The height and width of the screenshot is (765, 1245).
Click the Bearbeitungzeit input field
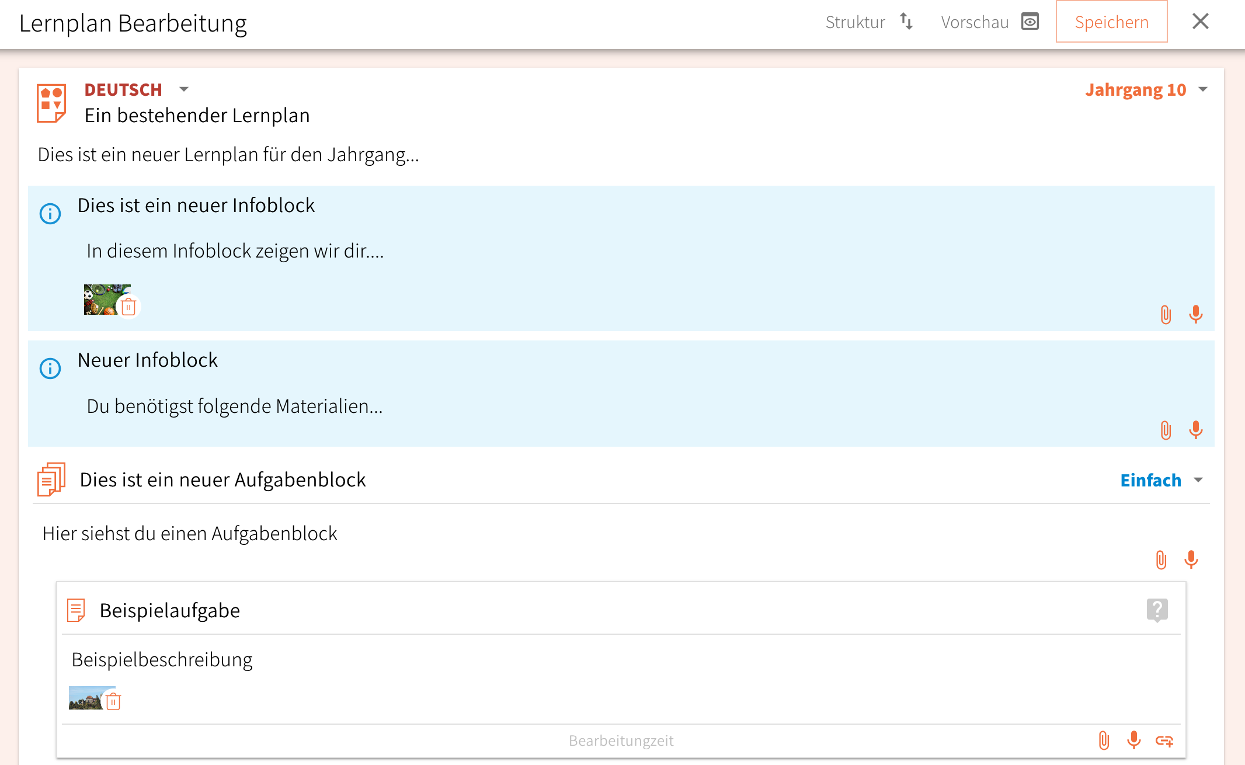pos(621,740)
